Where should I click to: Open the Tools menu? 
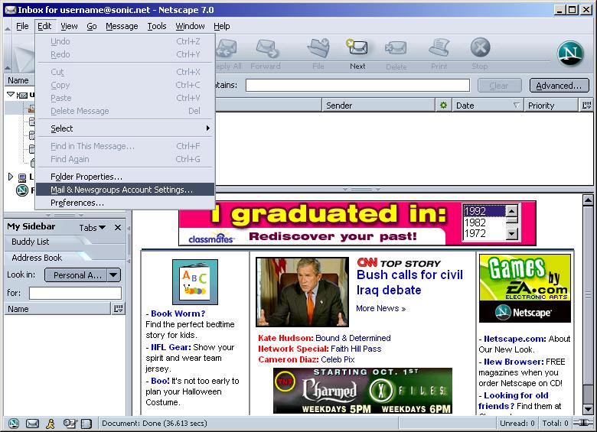(x=157, y=26)
